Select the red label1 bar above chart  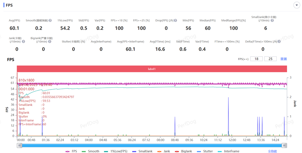(x=152, y=69)
